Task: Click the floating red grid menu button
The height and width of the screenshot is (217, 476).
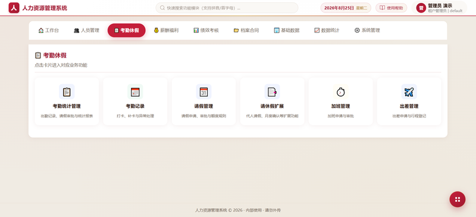Action: click(458, 199)
